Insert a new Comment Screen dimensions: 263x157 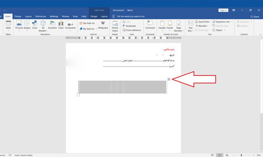tap(150, 25)
